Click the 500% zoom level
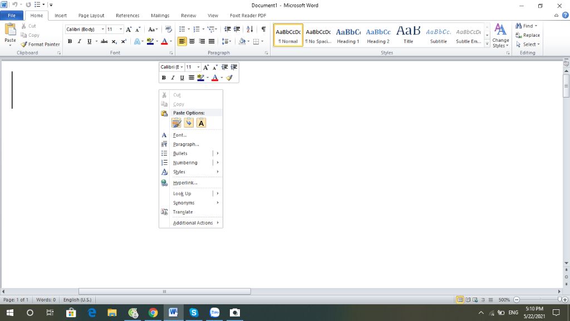This screenshot has height=321, width=570. [x=504, y=299]
